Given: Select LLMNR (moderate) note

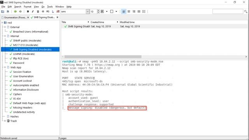Looking at the screenshot, I should coord(24,54).
